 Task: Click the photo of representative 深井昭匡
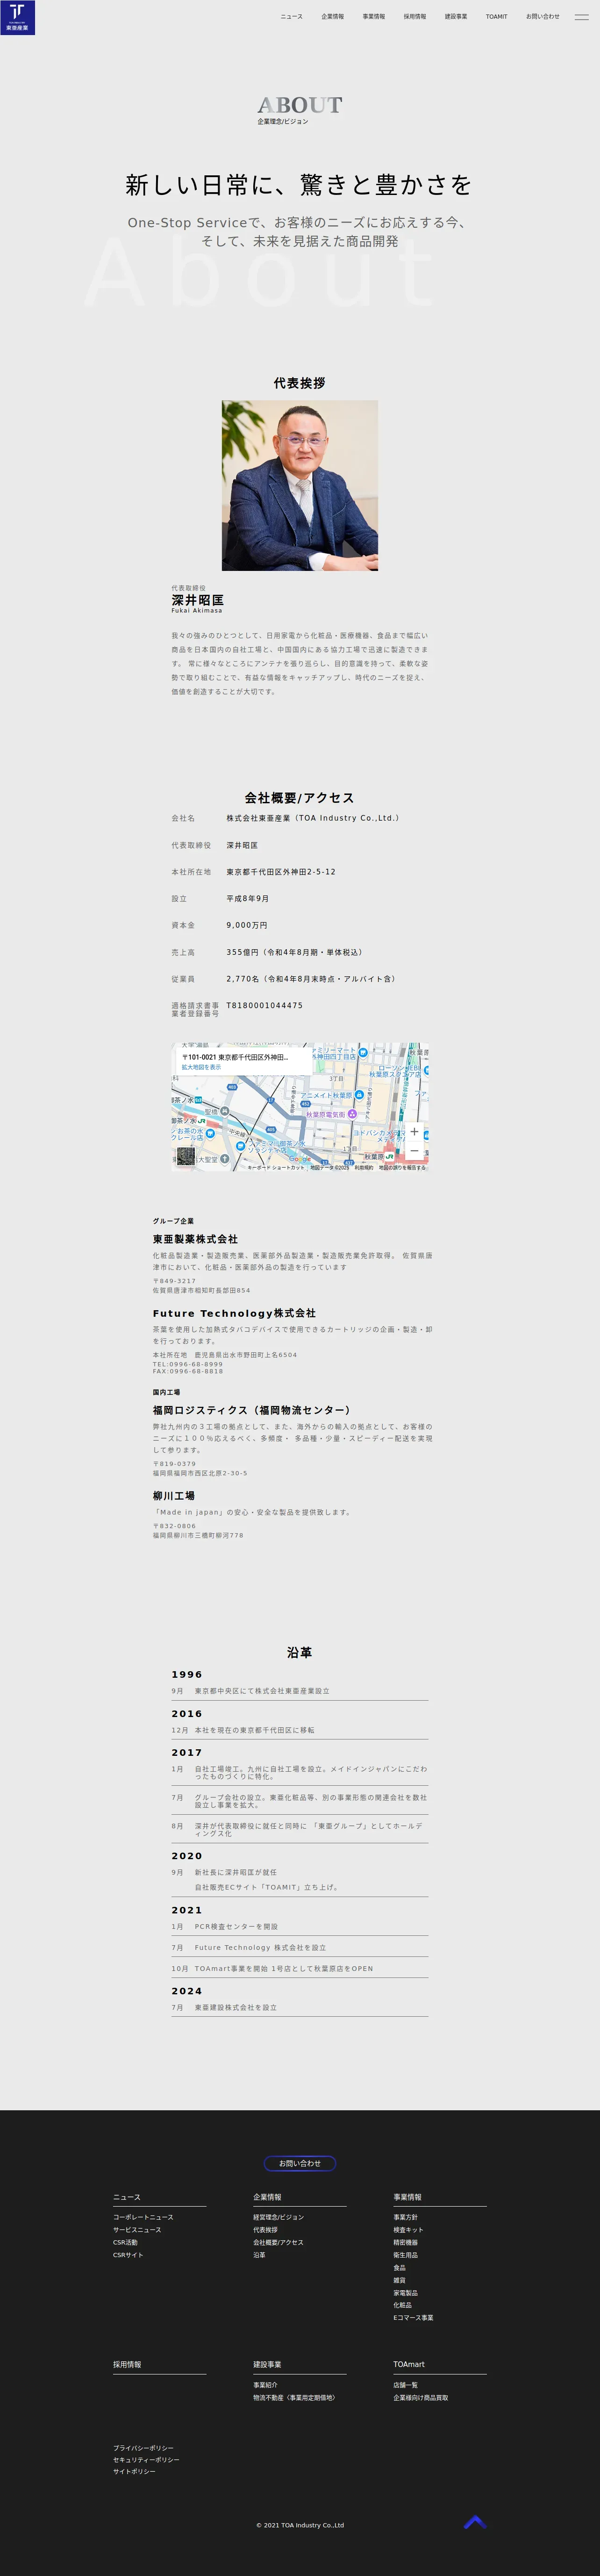coord(300,485)
